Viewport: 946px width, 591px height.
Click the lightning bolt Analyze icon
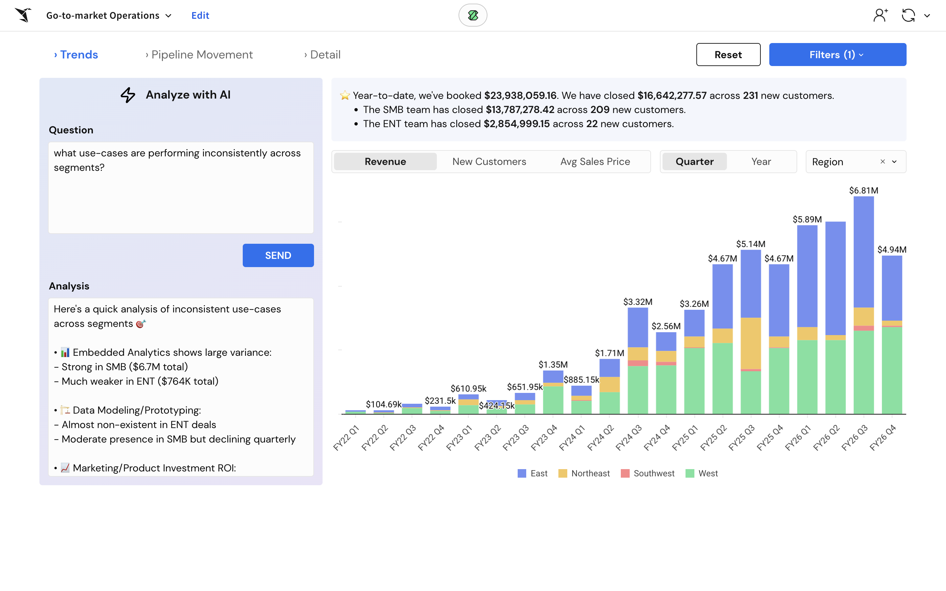(128, 95)
